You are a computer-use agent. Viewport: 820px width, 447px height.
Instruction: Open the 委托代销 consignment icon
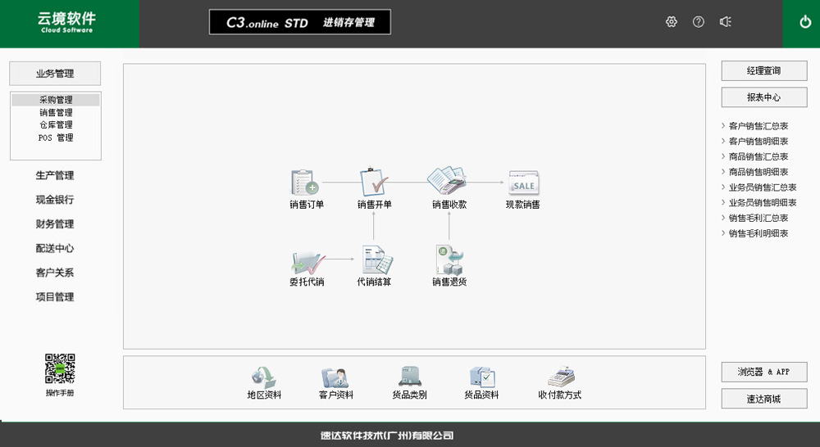point(307,261)
